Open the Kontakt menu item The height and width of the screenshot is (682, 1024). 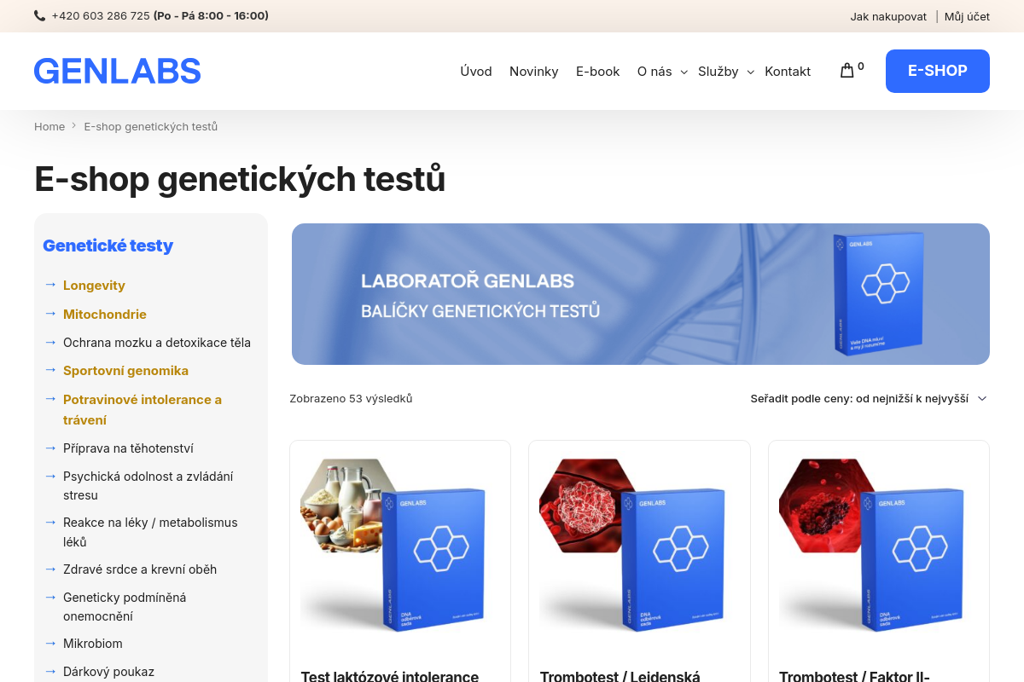(788, 72)
